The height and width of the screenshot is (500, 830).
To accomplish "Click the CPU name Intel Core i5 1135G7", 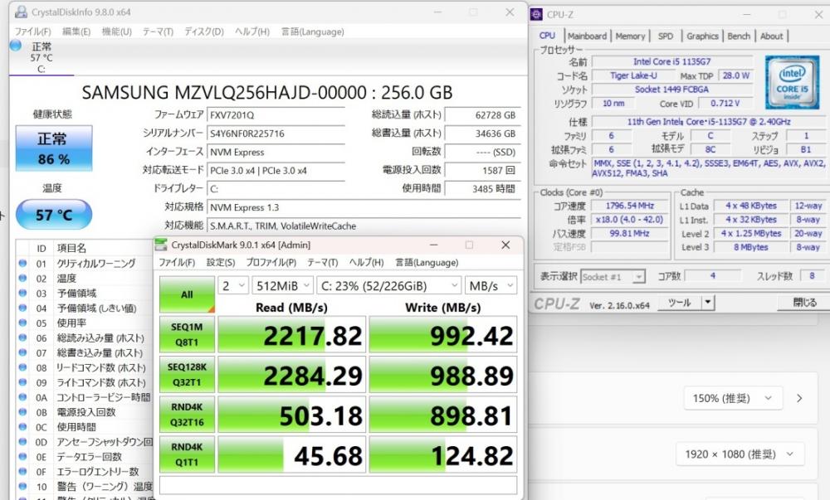I will (671, 62).
